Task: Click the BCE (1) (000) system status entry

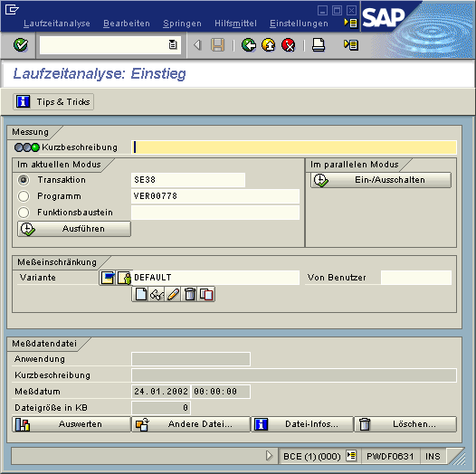Action: pyautogui.click(x=312, y=457)
